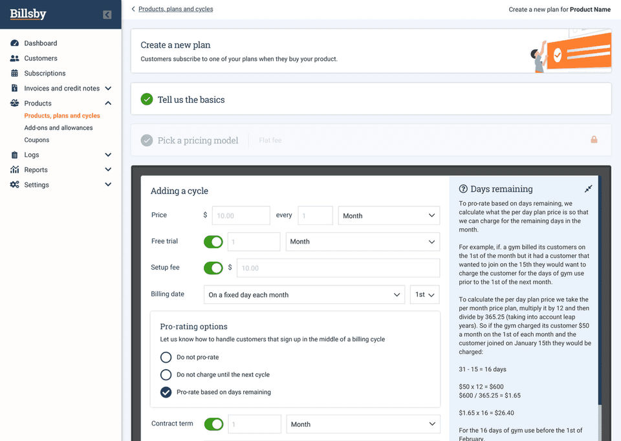
Task: Click the Days remaining question mark icon
Action: click(x=463, y=189)
